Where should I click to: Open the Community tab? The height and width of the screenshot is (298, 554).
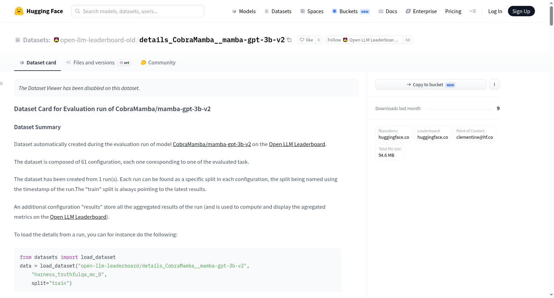[x=158, y=63]
